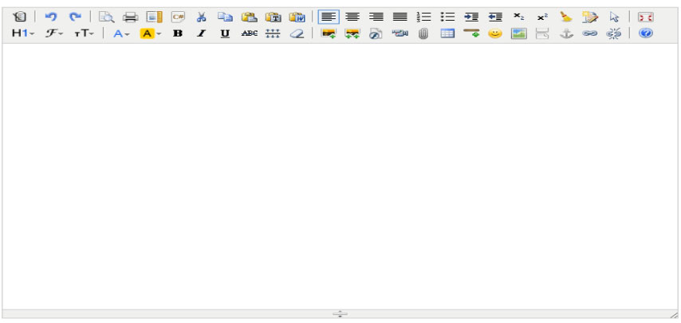Undo the last edit
Screen dimensions: 681x323
51,18
